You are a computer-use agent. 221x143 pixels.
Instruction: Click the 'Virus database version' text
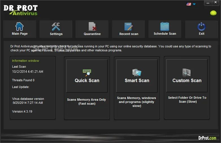[28, 99]
